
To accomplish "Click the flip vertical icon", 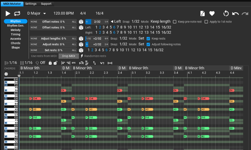I will pos(87,63).
